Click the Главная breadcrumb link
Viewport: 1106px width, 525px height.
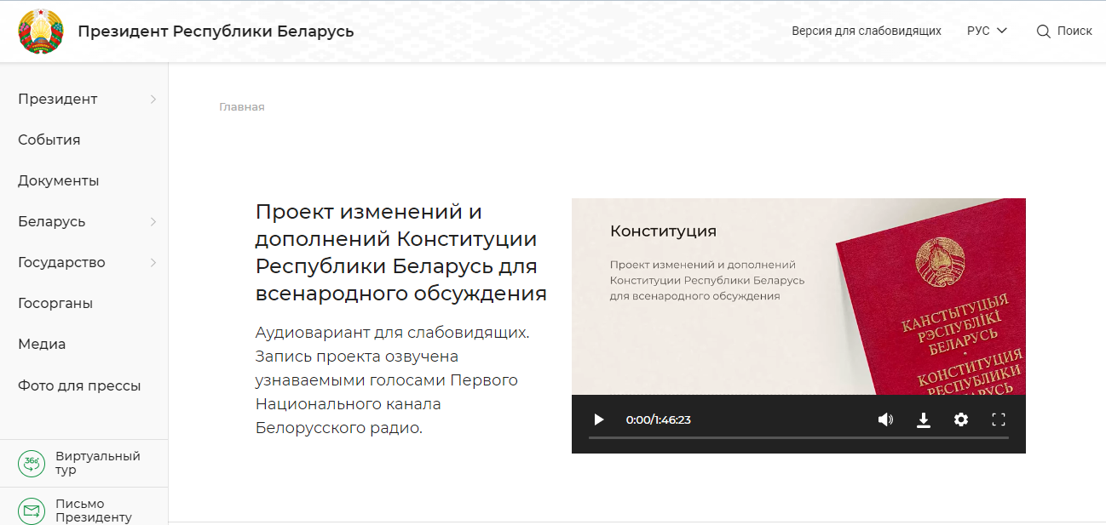(x=242, y=107)
